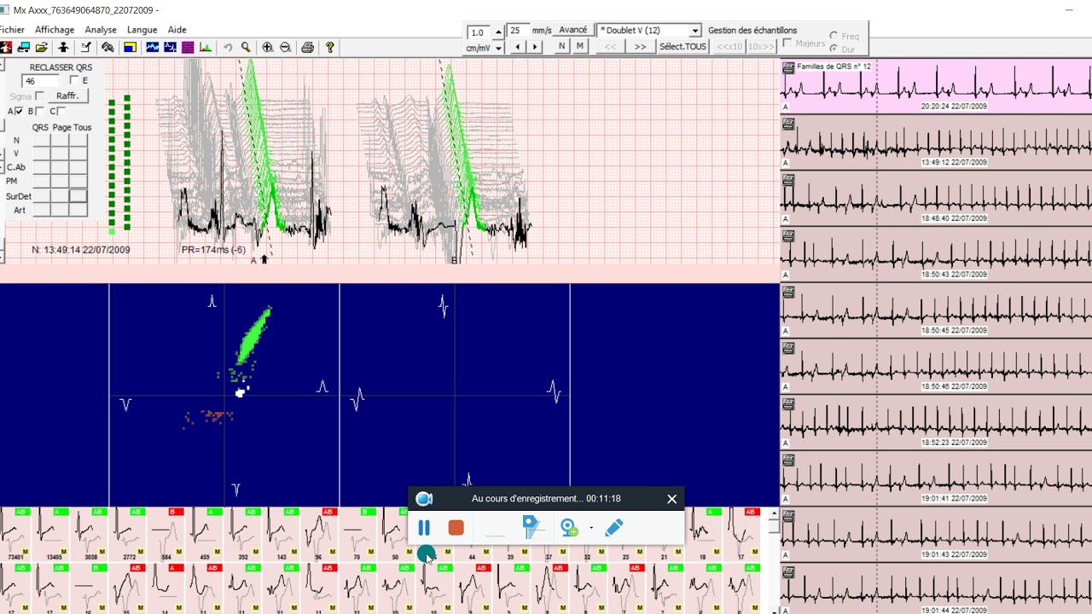
Task: Open the Doublet V (12) dropdown
Action: coord(694,31)
